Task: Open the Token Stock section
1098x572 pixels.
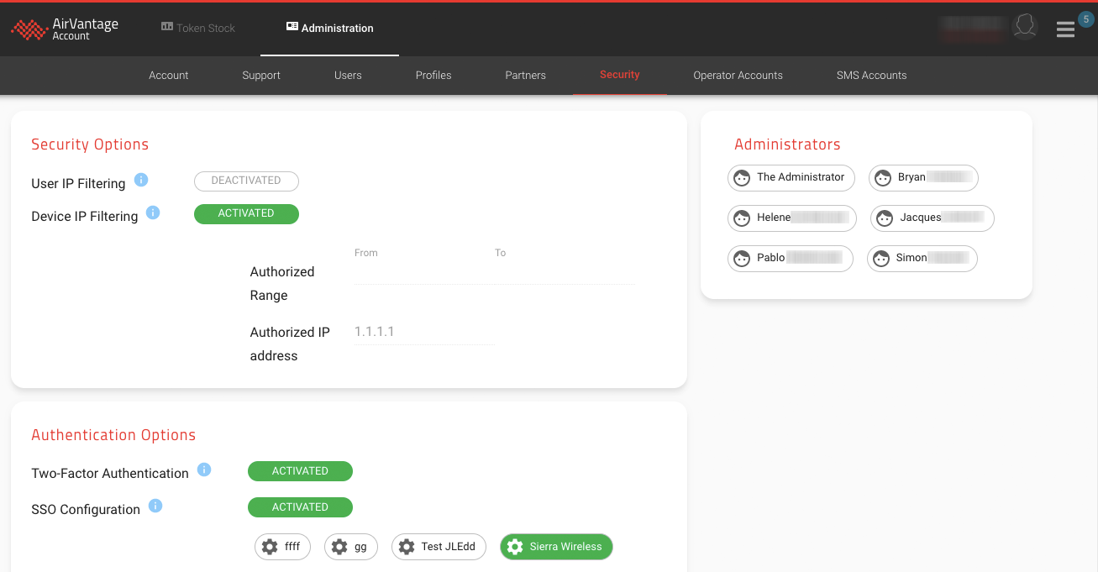Action: pos(198,28)
